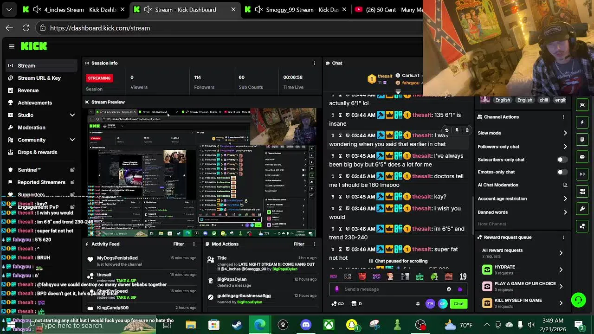594x334 pixels.
Task: Click the lightning bolt icon in right rail
Action: click(582, 122)
